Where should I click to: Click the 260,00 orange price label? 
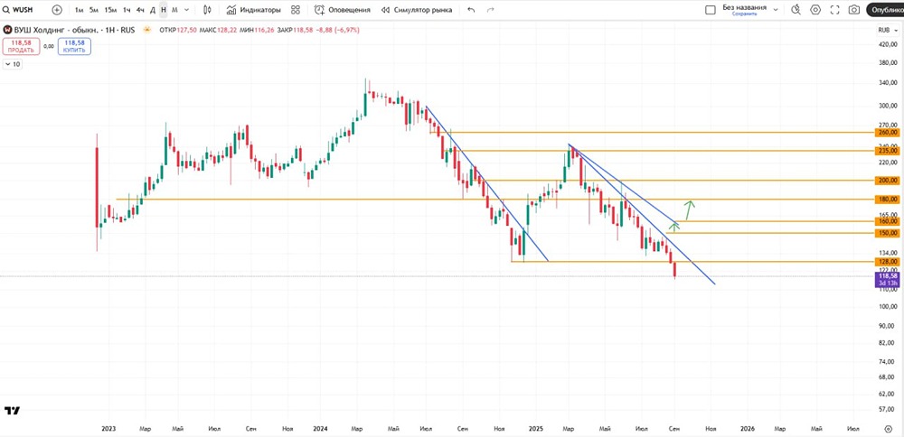pyautogui.click(x=888, y=132)
